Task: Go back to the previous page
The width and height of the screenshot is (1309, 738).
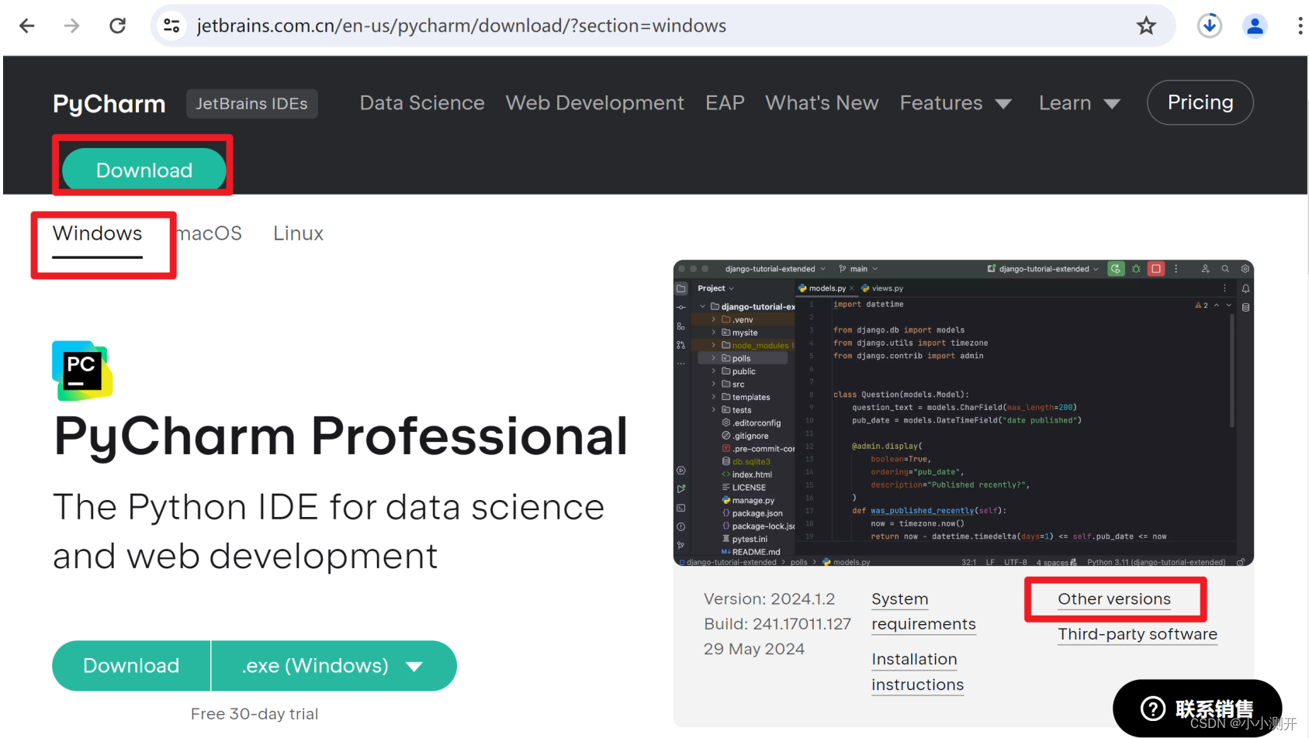Action: (27, 26)
